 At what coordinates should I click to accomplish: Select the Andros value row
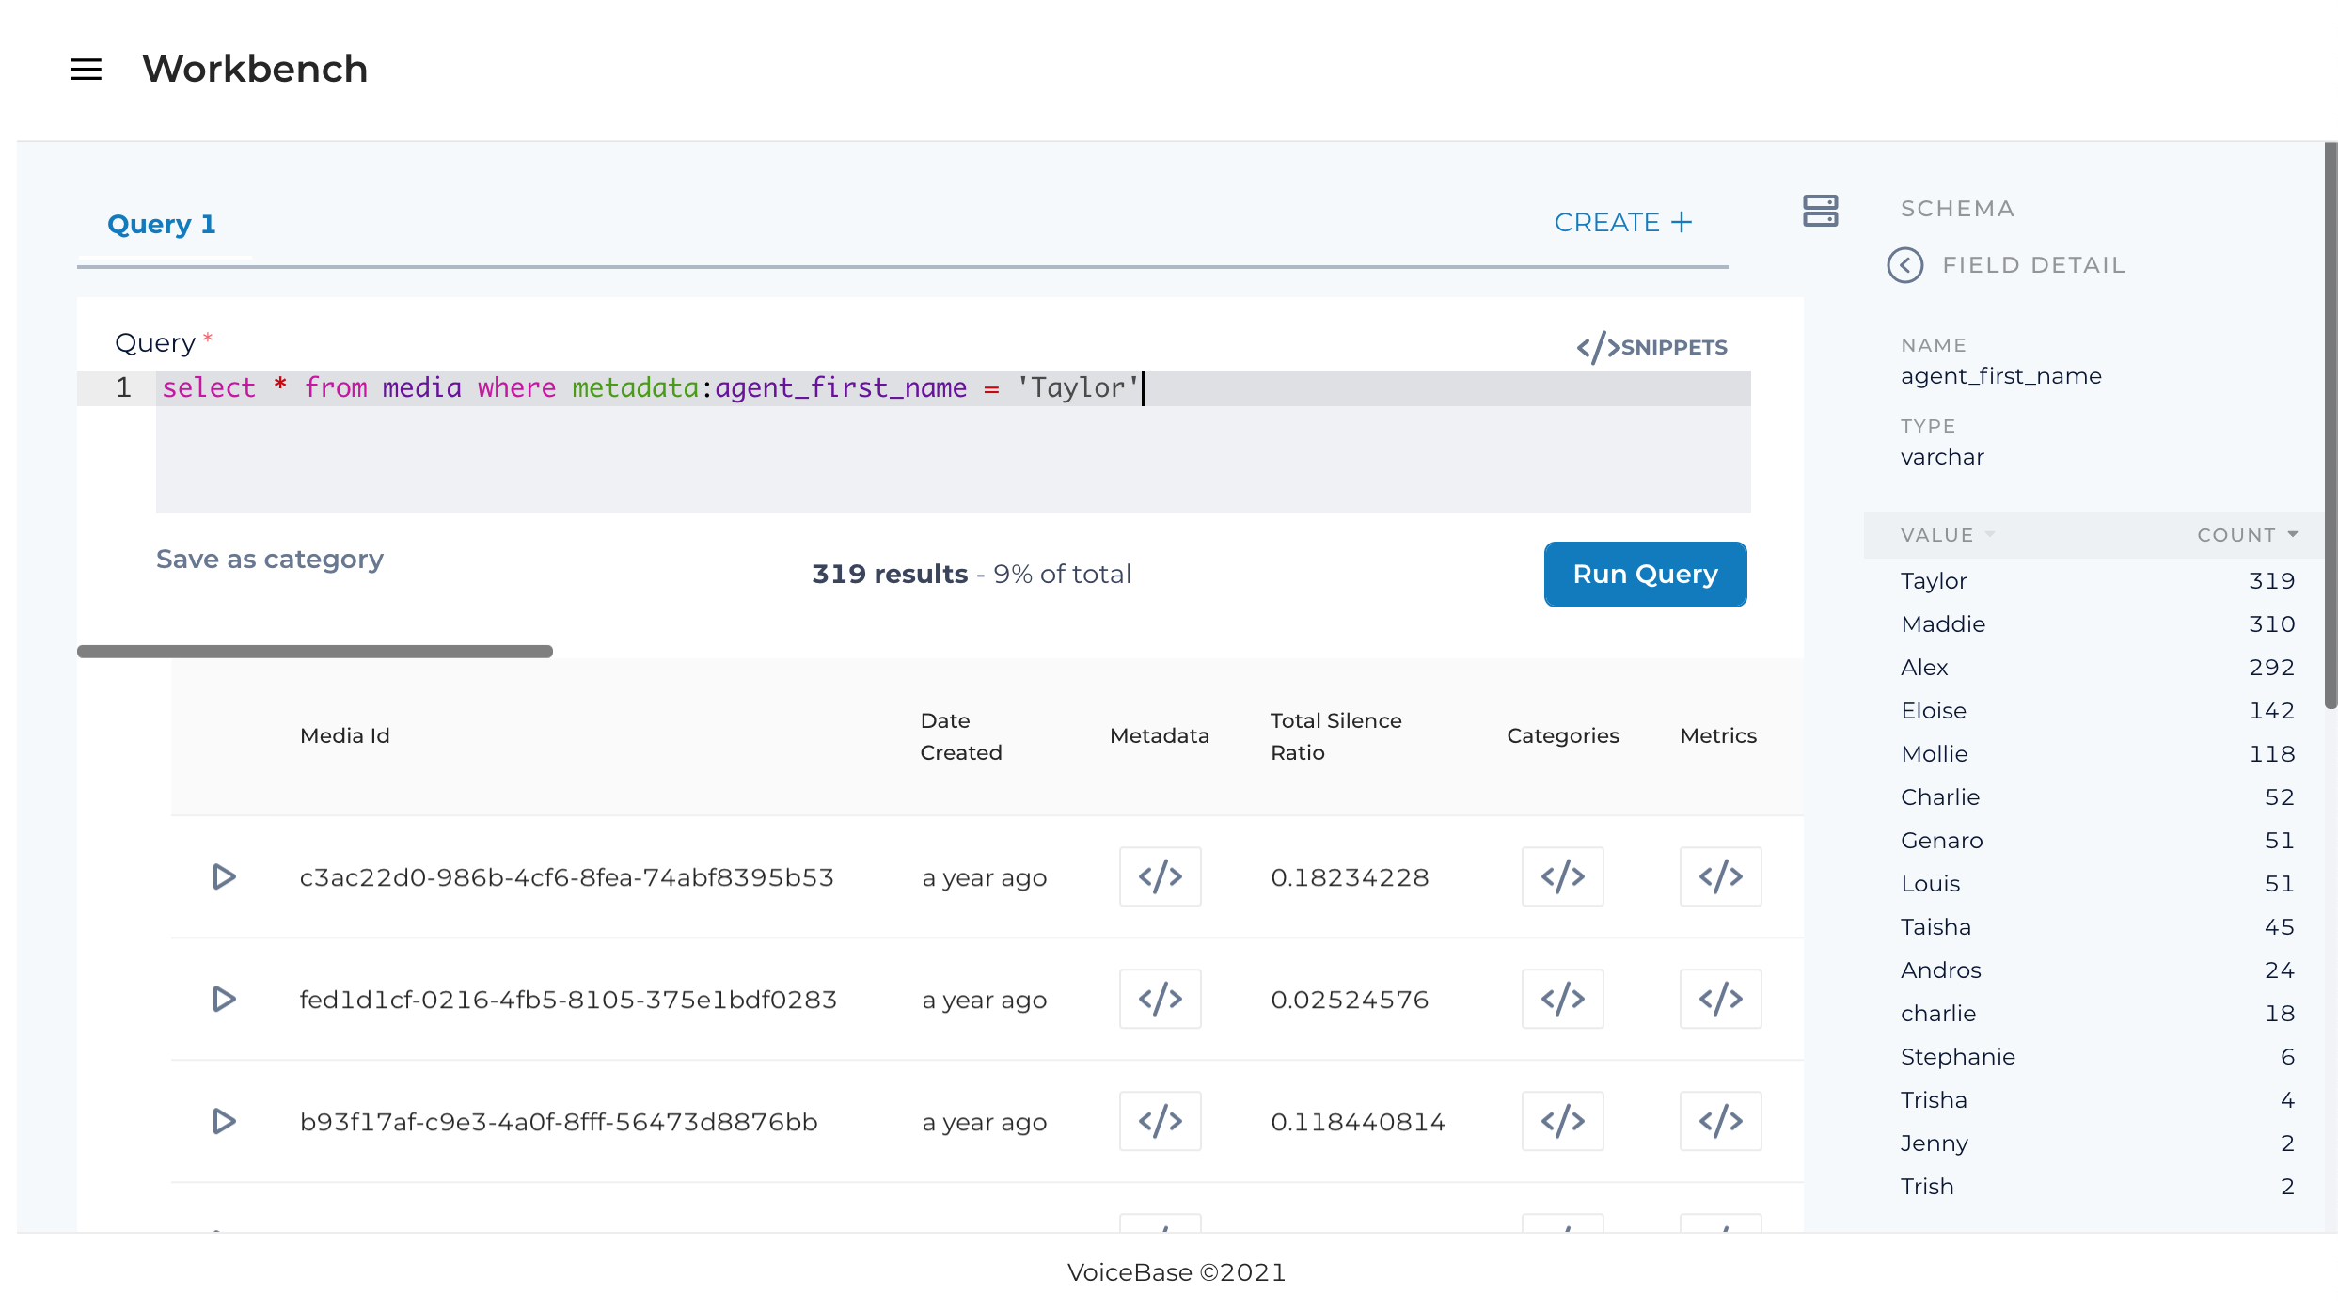[2097, 970]
